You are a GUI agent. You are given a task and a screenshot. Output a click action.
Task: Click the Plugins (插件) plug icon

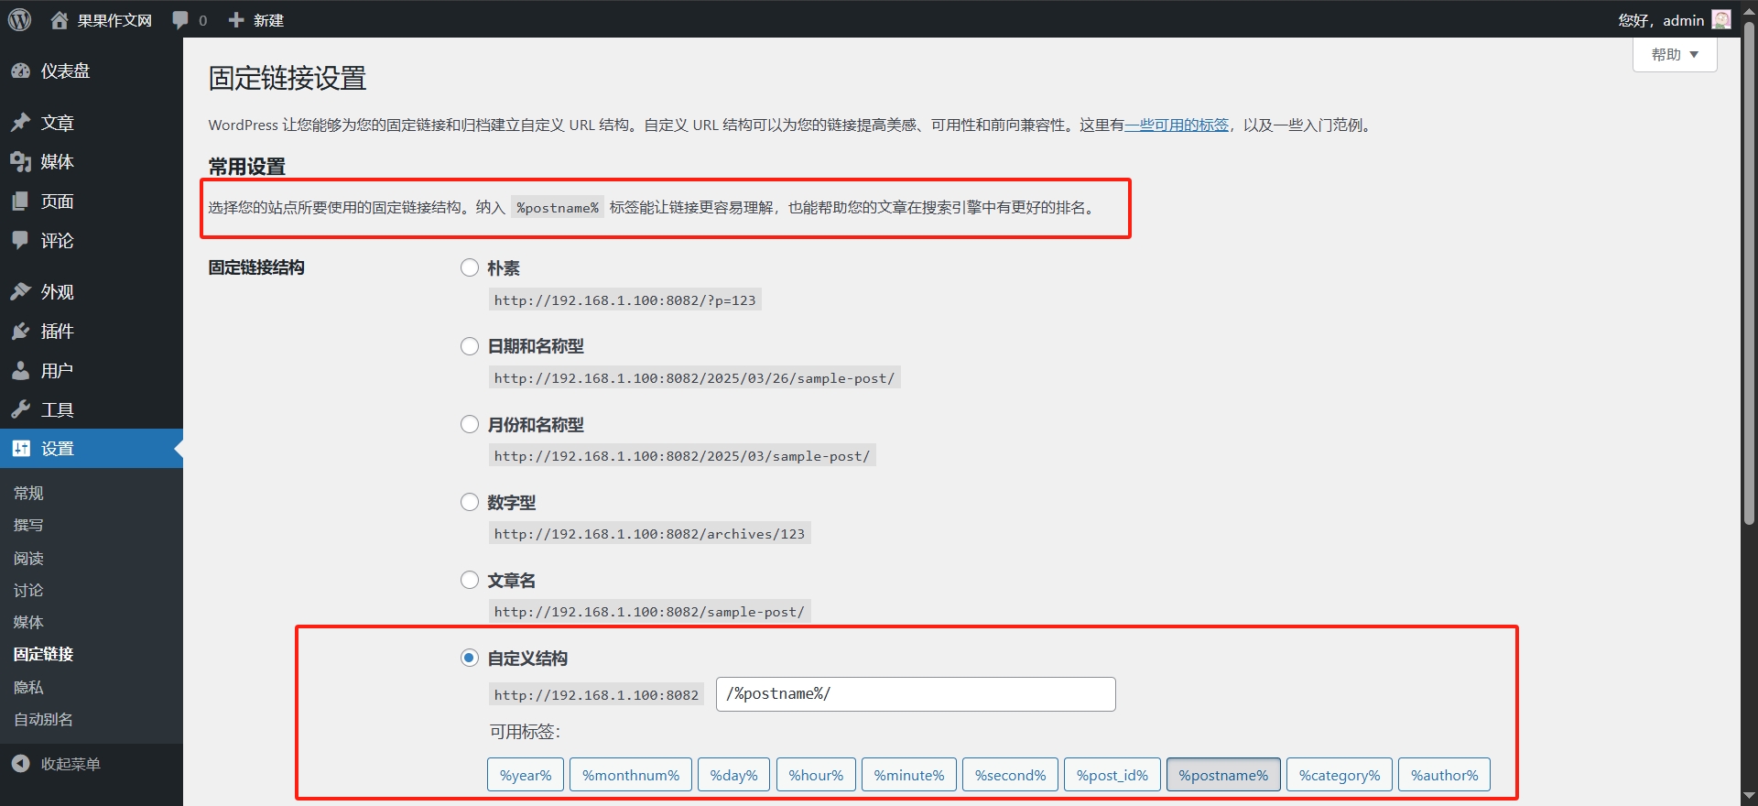[x=20, y=332]
